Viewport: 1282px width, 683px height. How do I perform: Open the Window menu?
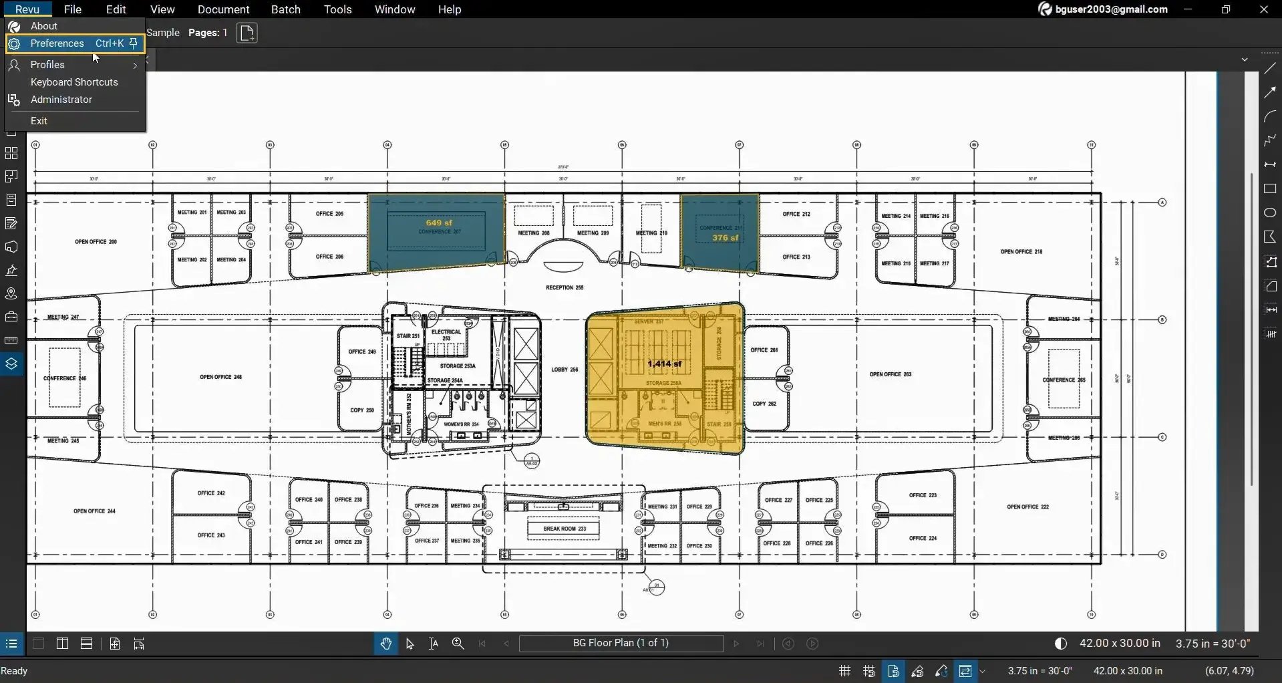[x=395, y=9]
